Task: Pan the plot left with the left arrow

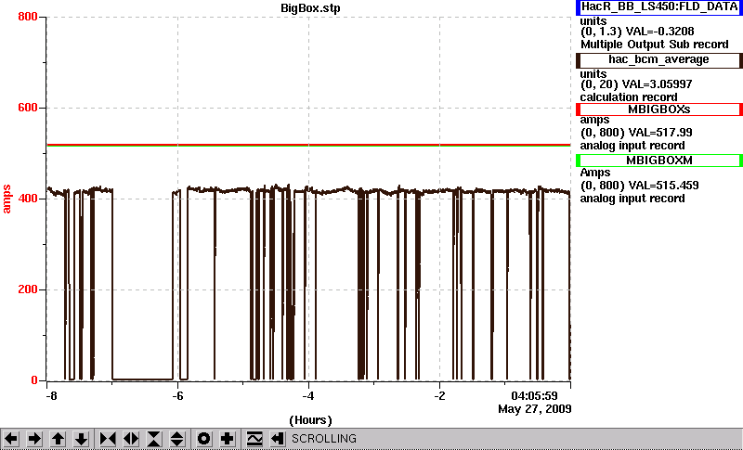Action: pos(11,439)
